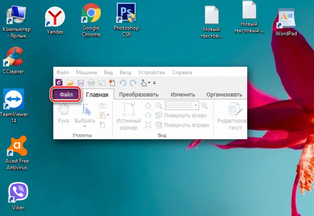Open the Справка menu

(182, 72)
